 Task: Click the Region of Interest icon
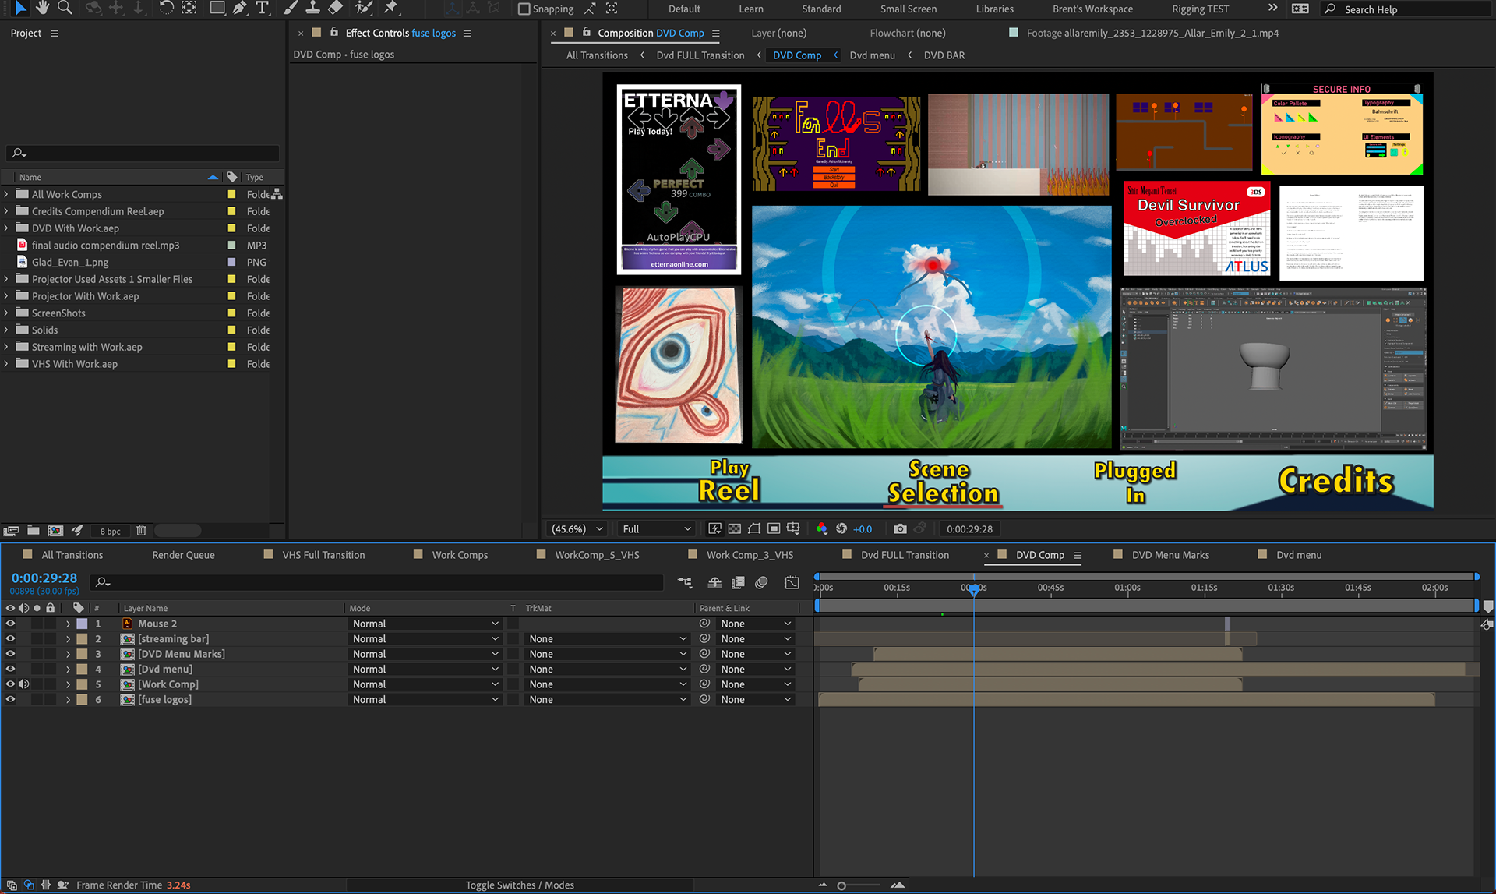tap(774, 528)
